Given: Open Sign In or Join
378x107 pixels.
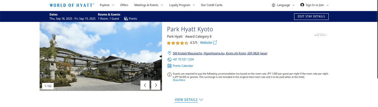Looking at the screenshot, I should 315,5.
